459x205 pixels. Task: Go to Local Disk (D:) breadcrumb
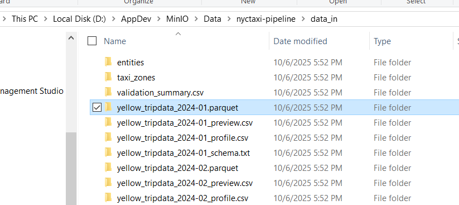[x=79, y=19]
